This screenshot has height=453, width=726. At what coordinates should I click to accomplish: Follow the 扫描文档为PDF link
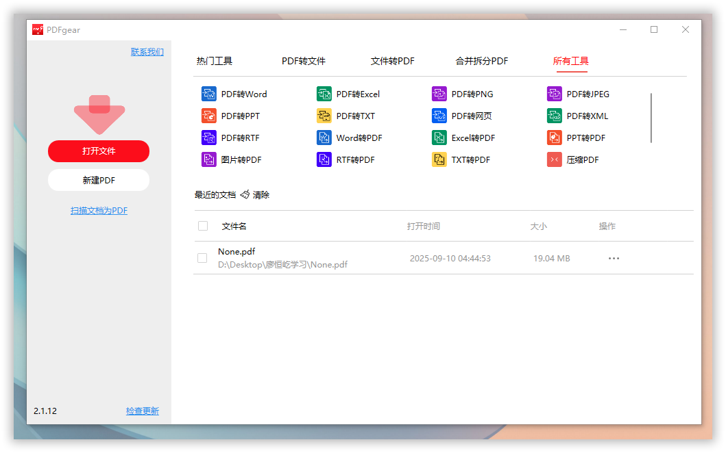coord(99,211)
